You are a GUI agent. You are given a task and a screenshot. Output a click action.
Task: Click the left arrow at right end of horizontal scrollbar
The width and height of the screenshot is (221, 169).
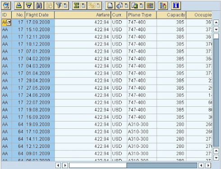coord(201,165)
